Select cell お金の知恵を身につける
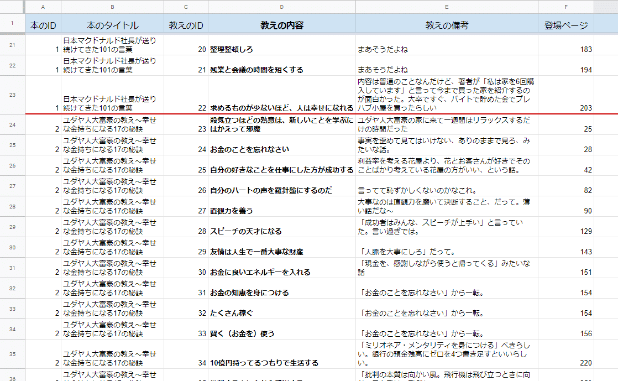The image size is (618, 381). click(282, 289)
